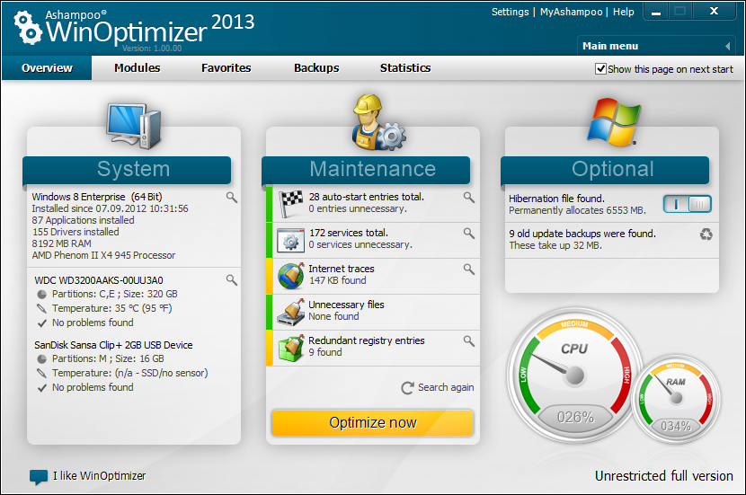Click SanDisk partitions pie chart icon

click(42, 359)
